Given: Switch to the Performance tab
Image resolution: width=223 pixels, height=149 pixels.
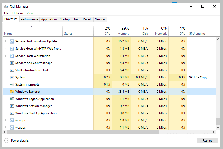Looking at the screenshot, I should click(29, 19).
